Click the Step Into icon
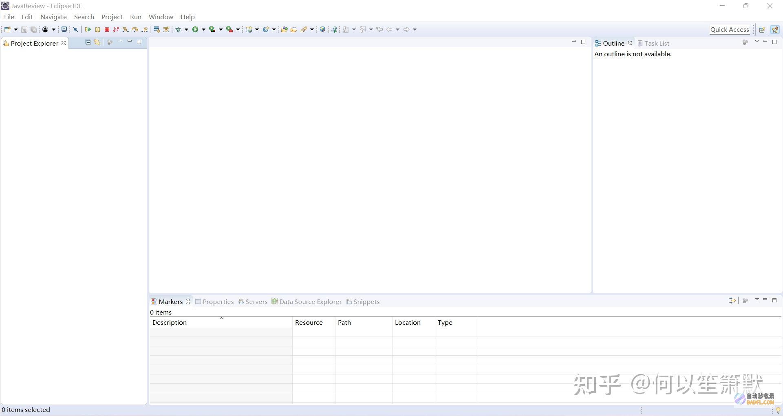Image resolution: width=783 pixels, height=416 pixels. [126, 29]
